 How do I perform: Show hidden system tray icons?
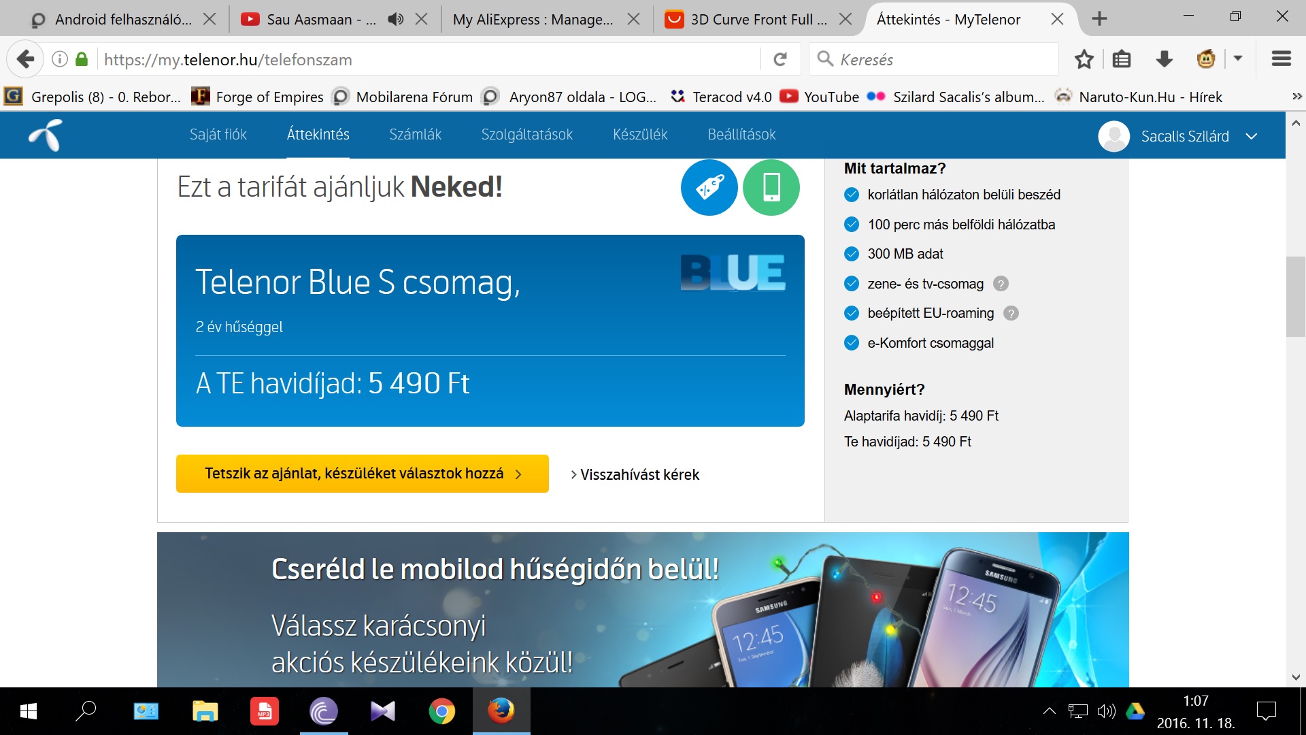(1050, 711)
